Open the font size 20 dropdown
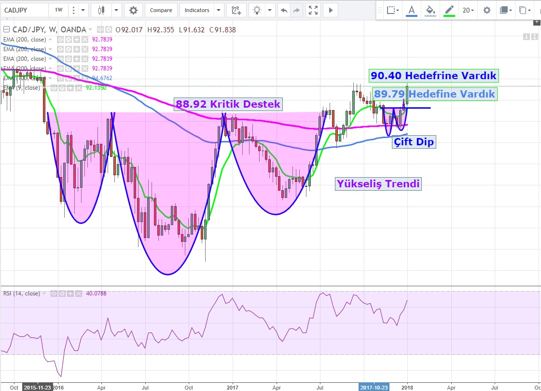This screenshot has height=391, width=541. click(468, 10)
